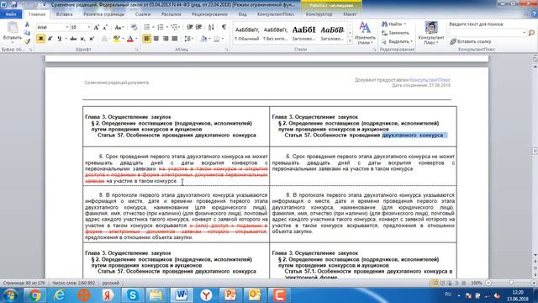This screenshot has width=538, height=303.
Task: Open the Выделить (Select) dropdown
Action: pyautogui.click(x=397, y=41)
